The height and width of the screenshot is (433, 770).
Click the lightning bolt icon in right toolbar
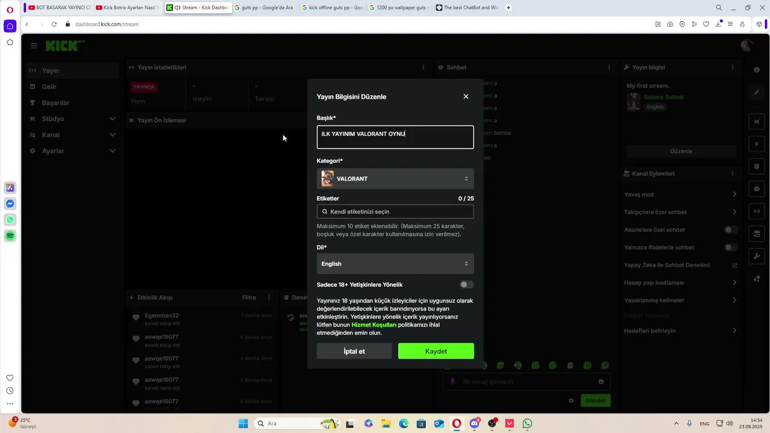click(757, 144)
